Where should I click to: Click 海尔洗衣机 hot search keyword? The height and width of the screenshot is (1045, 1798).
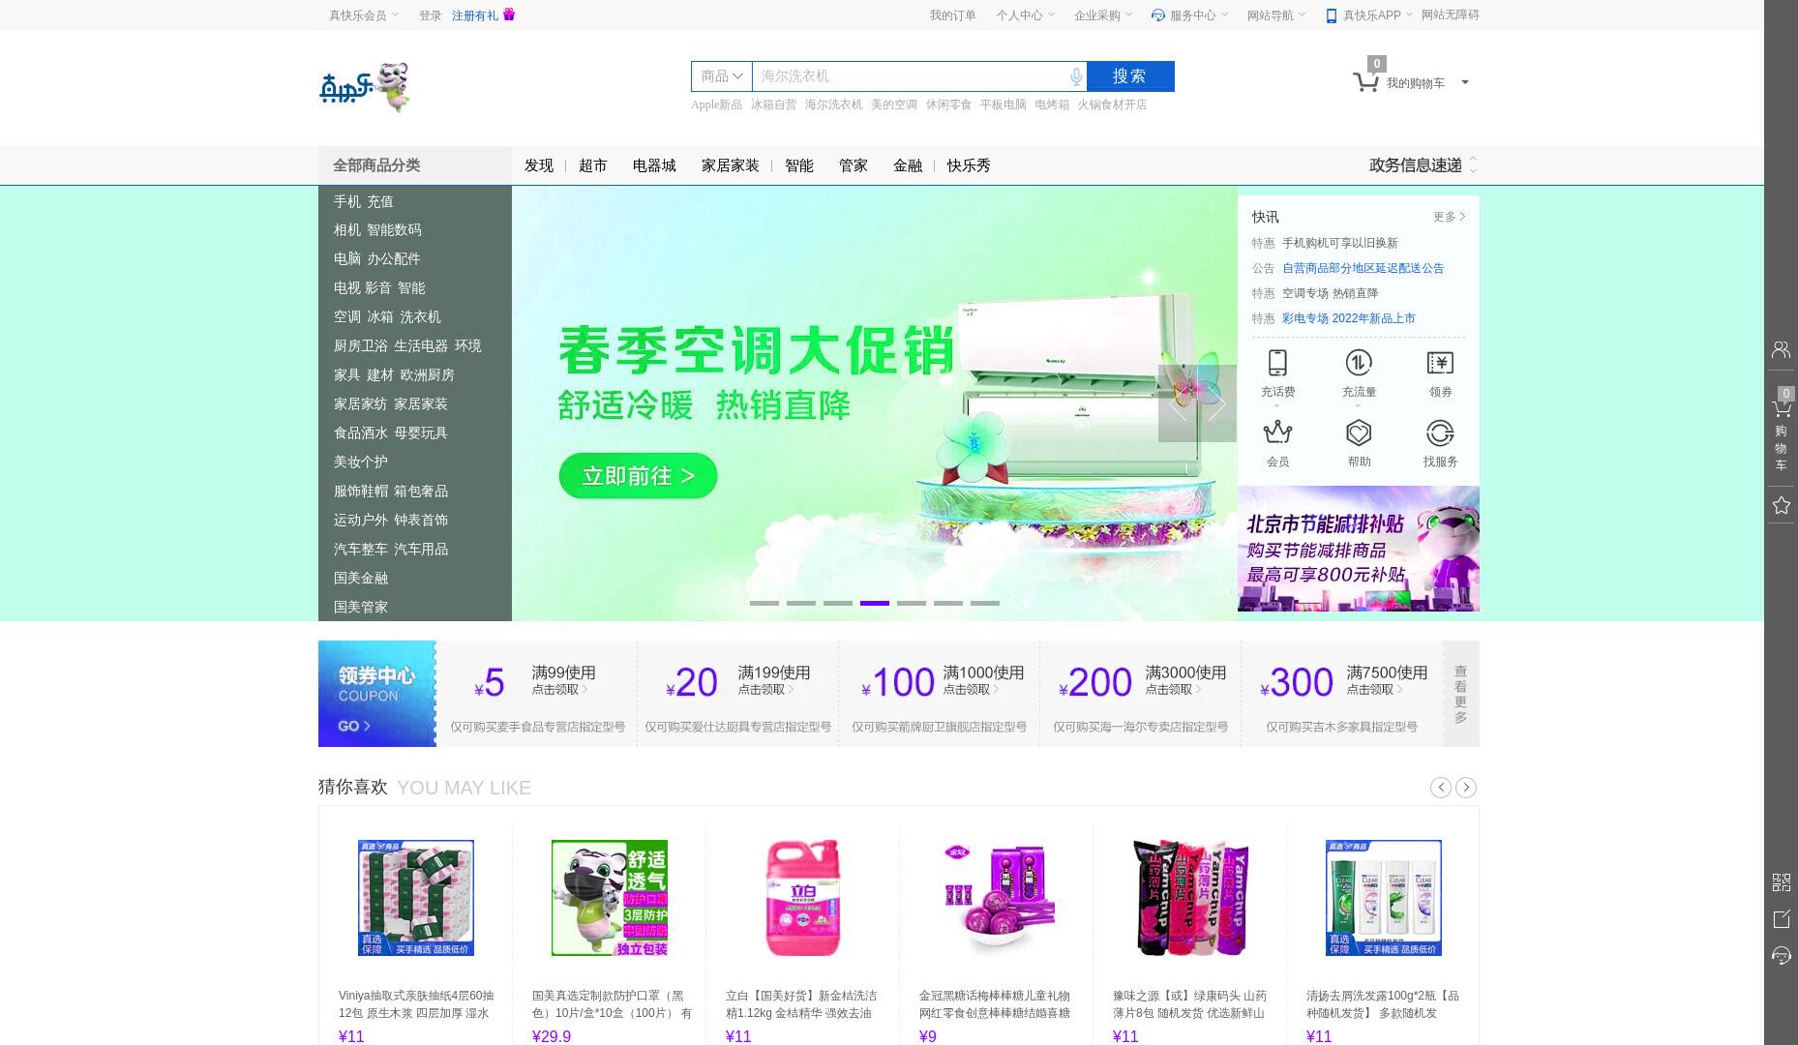(834, 104)
